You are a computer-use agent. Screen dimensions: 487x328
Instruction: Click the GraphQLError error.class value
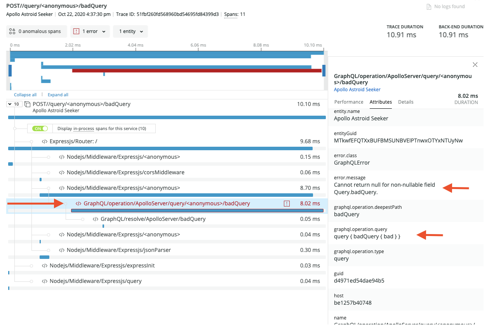[x=352, y=163]
